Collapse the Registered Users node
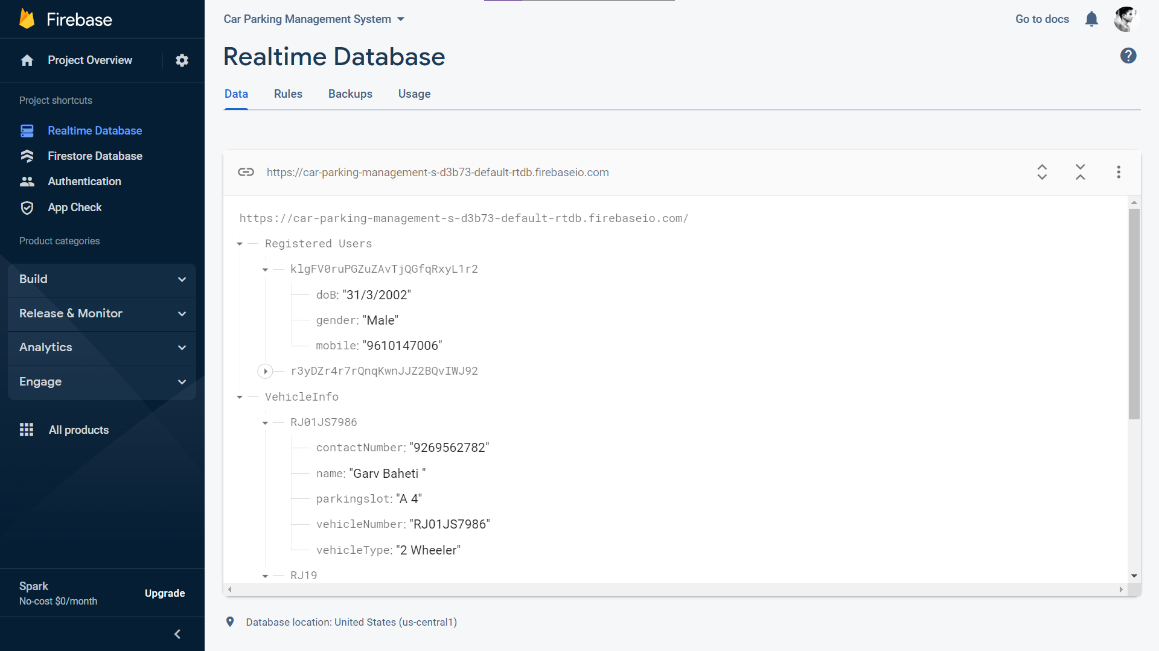 240,244
